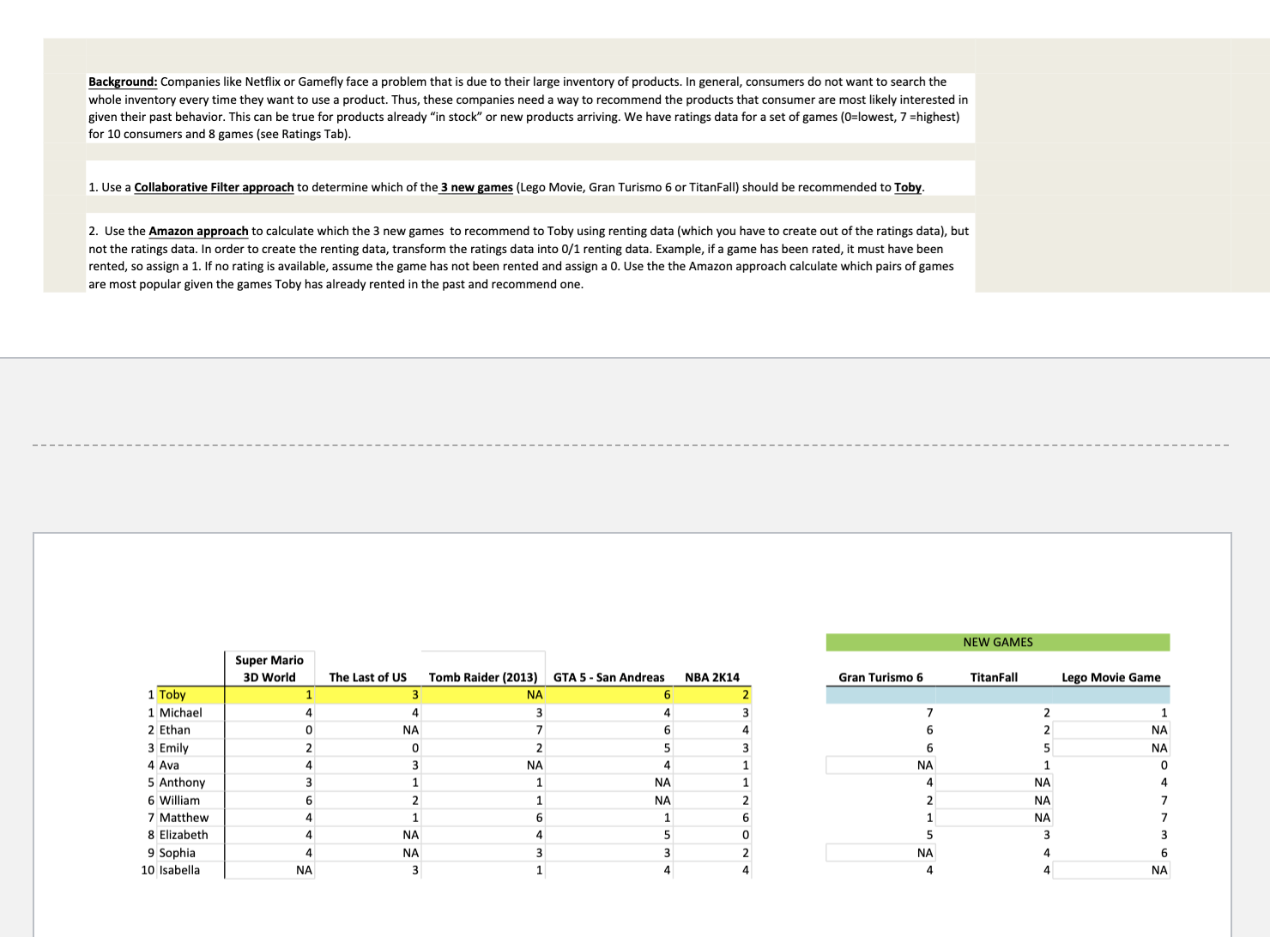Image resolution: width=1270 pixels, height=937 pixels.
Task: Select the green "NEW GAMES" header bar
Action: tap(998, 642)
